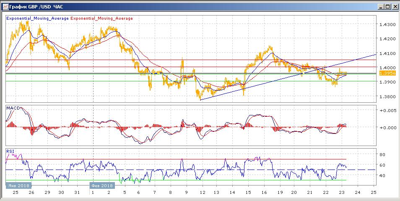Close the GBP/USD chart window
The height and width of the screenshot is (201, 400).
click(395, 7)
